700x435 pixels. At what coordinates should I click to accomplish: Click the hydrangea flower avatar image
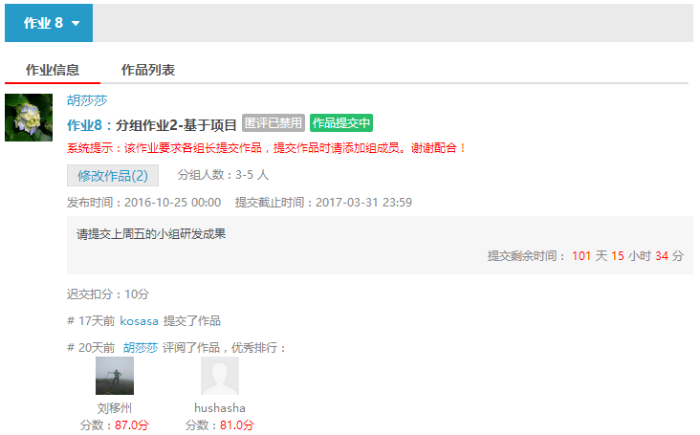pyautogui.click(x=29, y=118)
